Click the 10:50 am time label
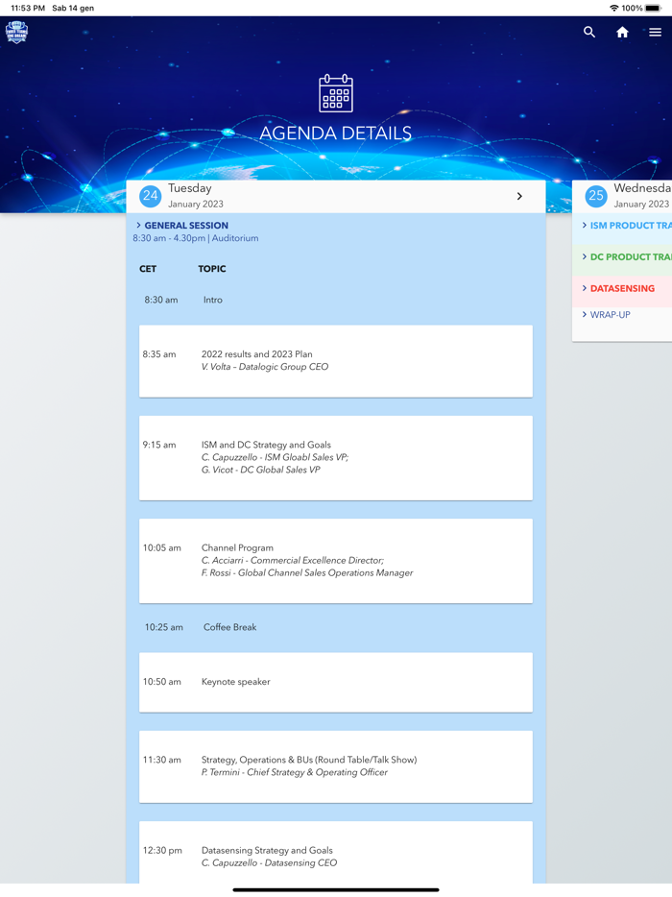The height and width of the screenshot is (897, 672). tap(162, 682)
